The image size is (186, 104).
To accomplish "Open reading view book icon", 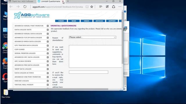I will pos(87,7).
